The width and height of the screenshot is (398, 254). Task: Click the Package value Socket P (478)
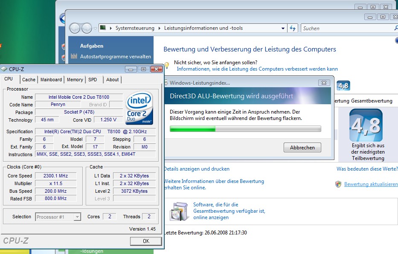click(79, 112)
